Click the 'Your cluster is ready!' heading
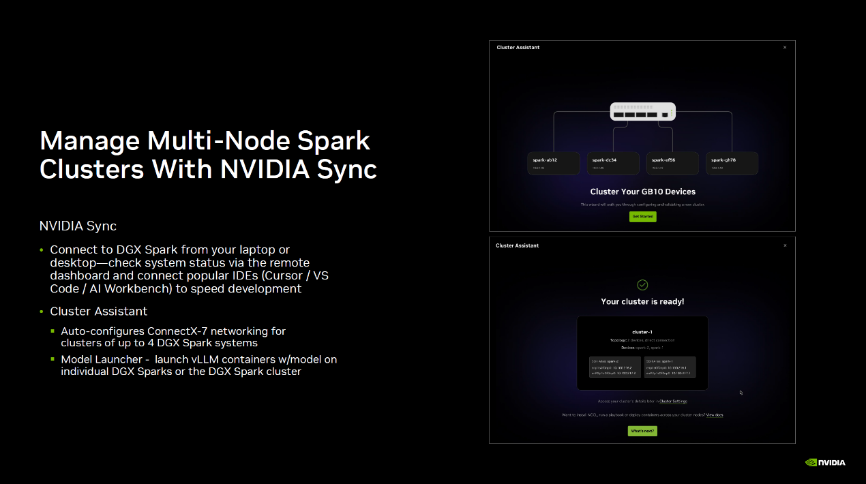Screen dimensions: 866x484 click(x=642, y=301)
